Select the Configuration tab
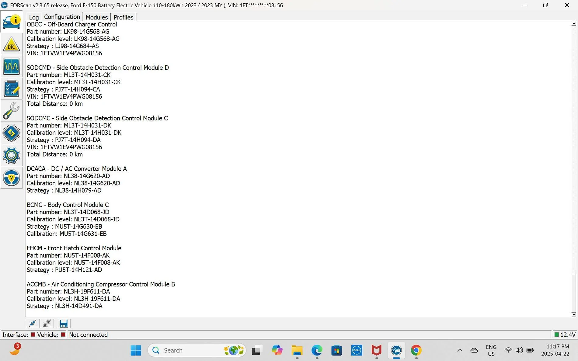The height and width of the screenshot is (361, 578). [x=62, y=17]
